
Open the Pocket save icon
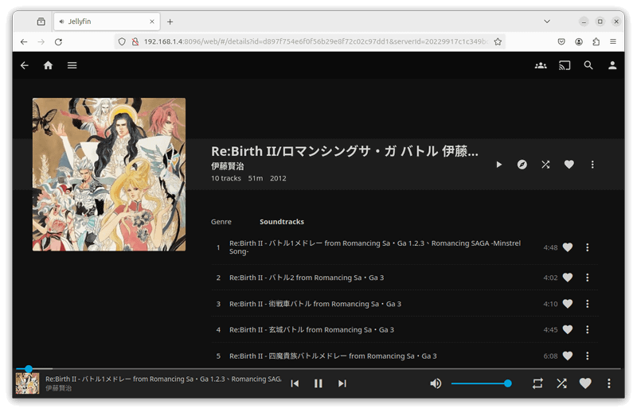click(561, 41)
